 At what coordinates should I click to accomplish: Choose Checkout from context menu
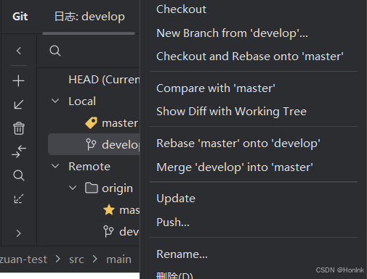click(181, 9)
